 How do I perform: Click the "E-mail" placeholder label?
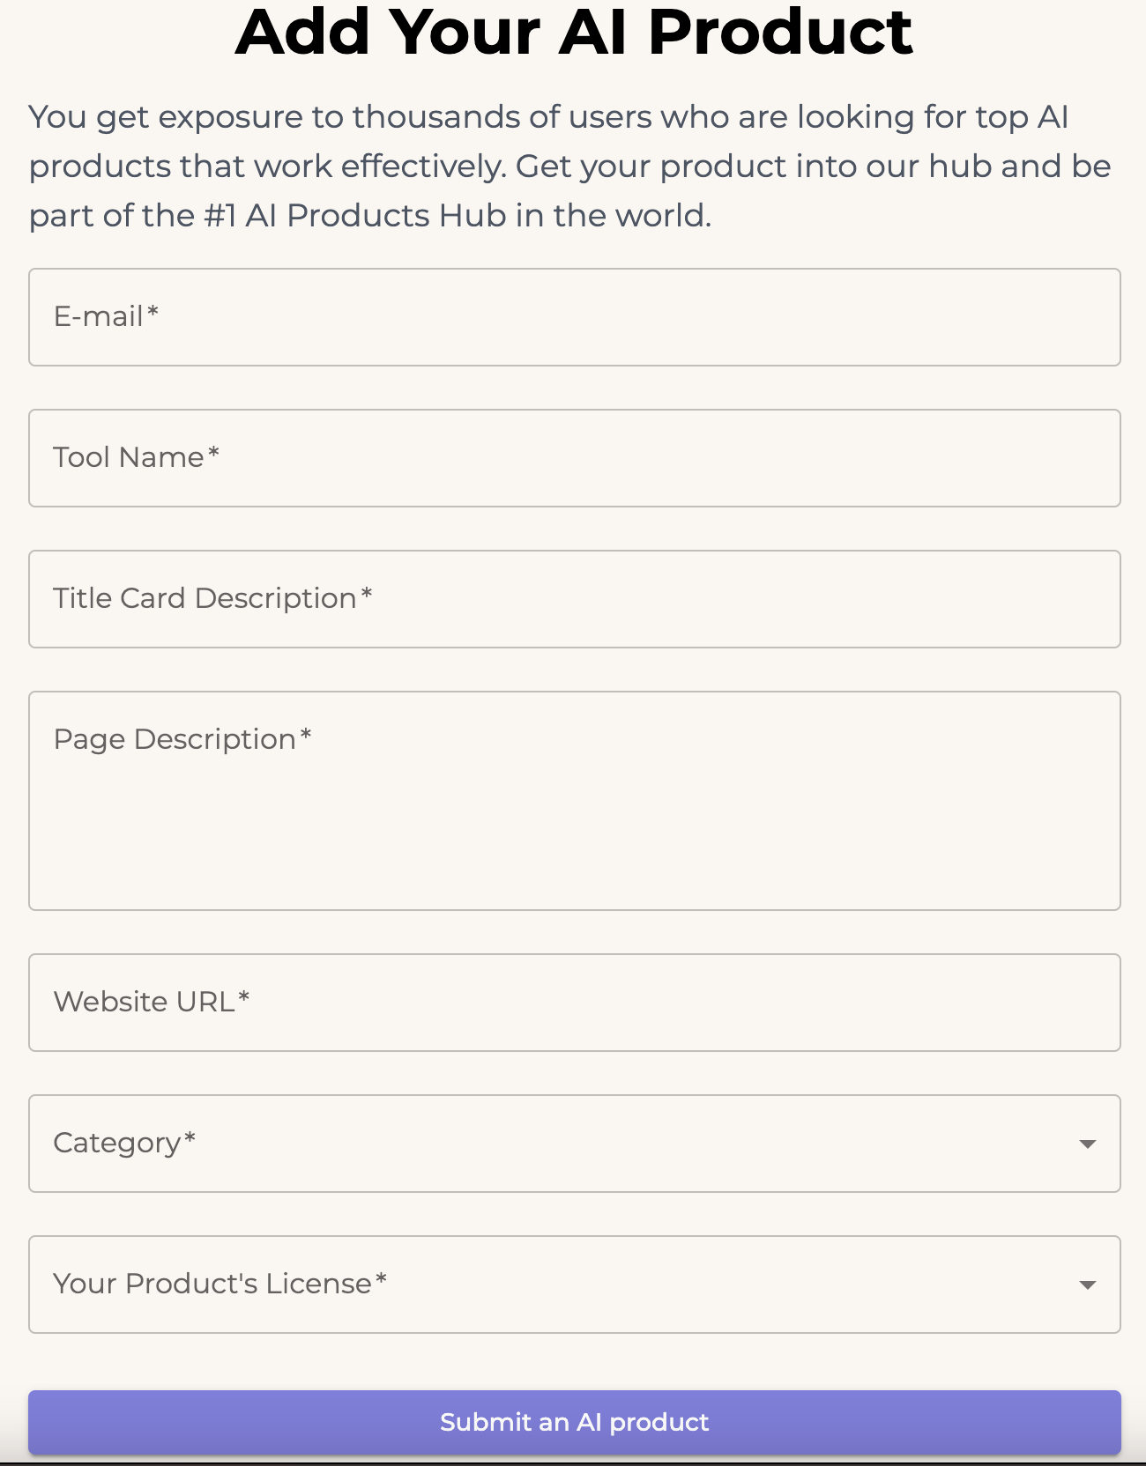(99, 316)
